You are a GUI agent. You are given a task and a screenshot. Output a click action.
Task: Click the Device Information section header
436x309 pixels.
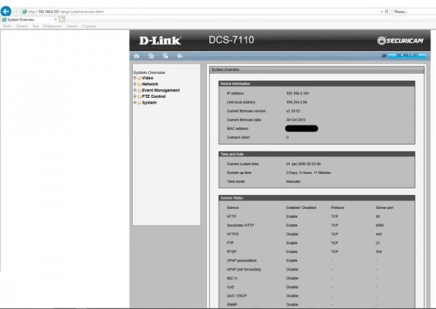[x=317, y=83]
